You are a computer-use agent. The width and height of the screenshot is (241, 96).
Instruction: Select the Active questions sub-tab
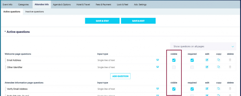[x=12, y=12]
